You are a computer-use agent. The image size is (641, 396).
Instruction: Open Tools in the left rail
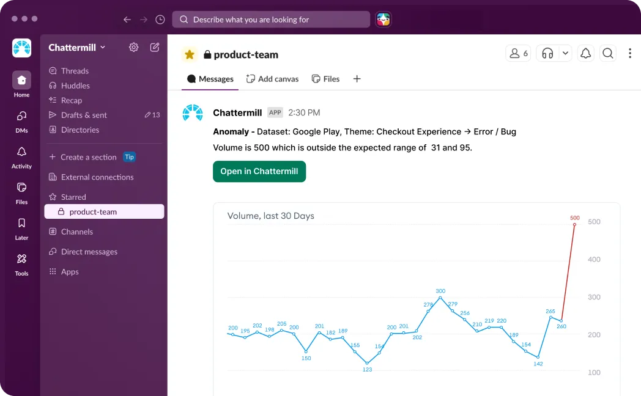click(x=21, y=264)
